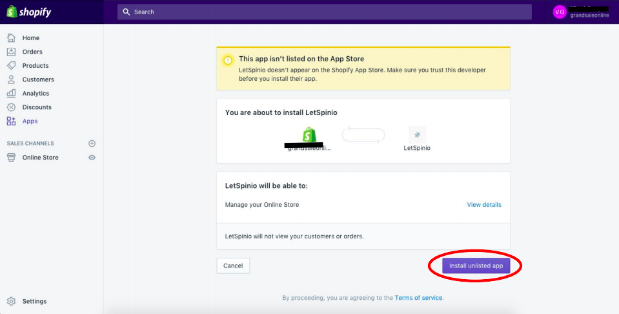Viewport: 619px width, 314px height.
Task: Click the search magnifier icon
Action: (127, 12)
